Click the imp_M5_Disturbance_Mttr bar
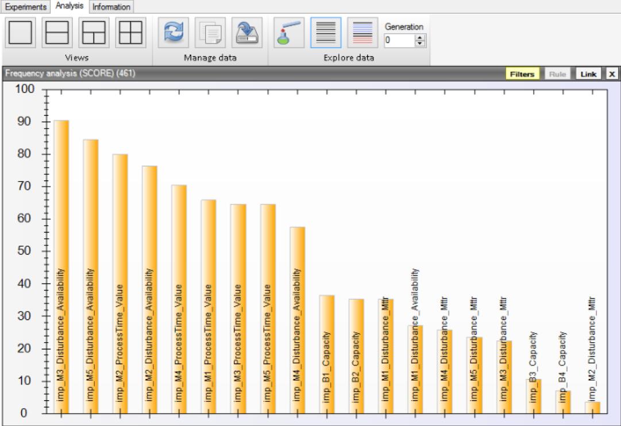Image resolution: width=621 pixels, height=426 pixels. click(475, 375)
